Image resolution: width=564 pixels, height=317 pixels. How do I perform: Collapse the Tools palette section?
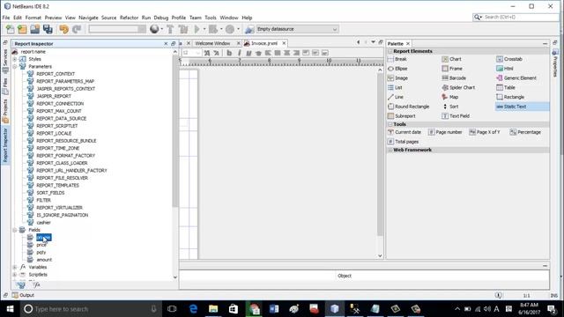click(x=390, y=124)
